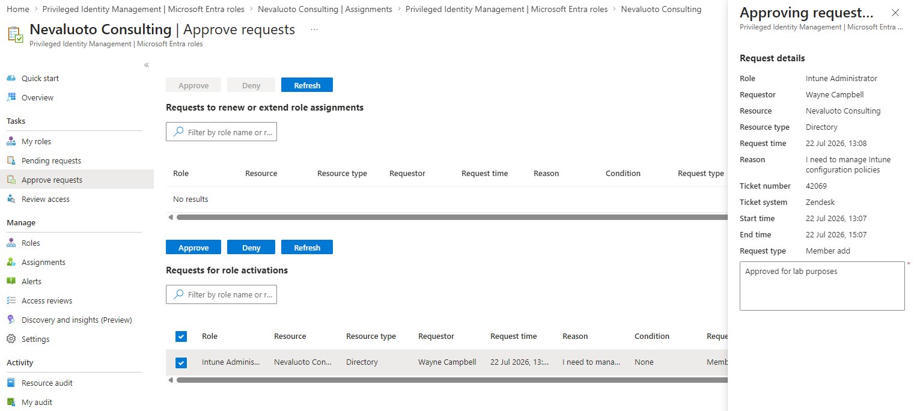Click the Intune Adminis... role cell
Screen dimensions: 917x411
click(231, 362)
